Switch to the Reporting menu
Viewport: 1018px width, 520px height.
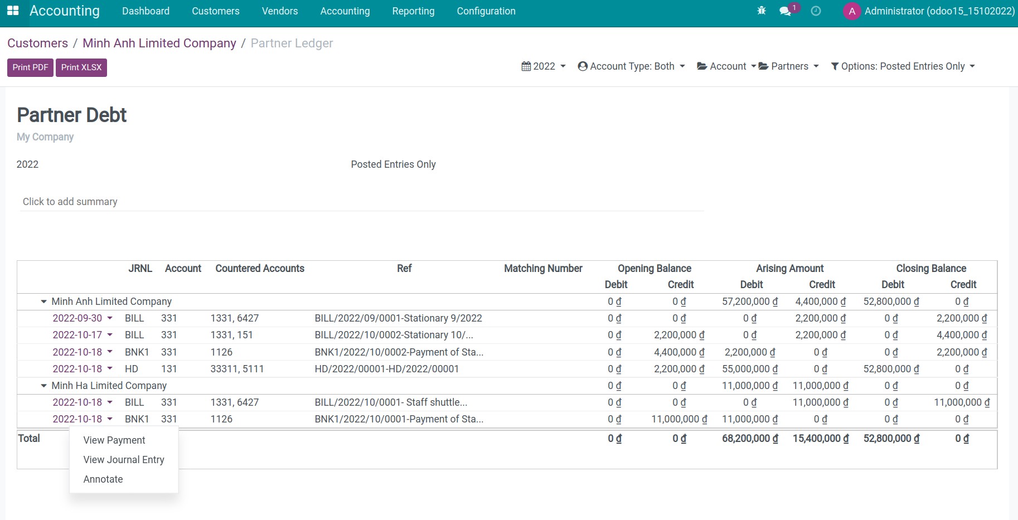click(413, 11)
